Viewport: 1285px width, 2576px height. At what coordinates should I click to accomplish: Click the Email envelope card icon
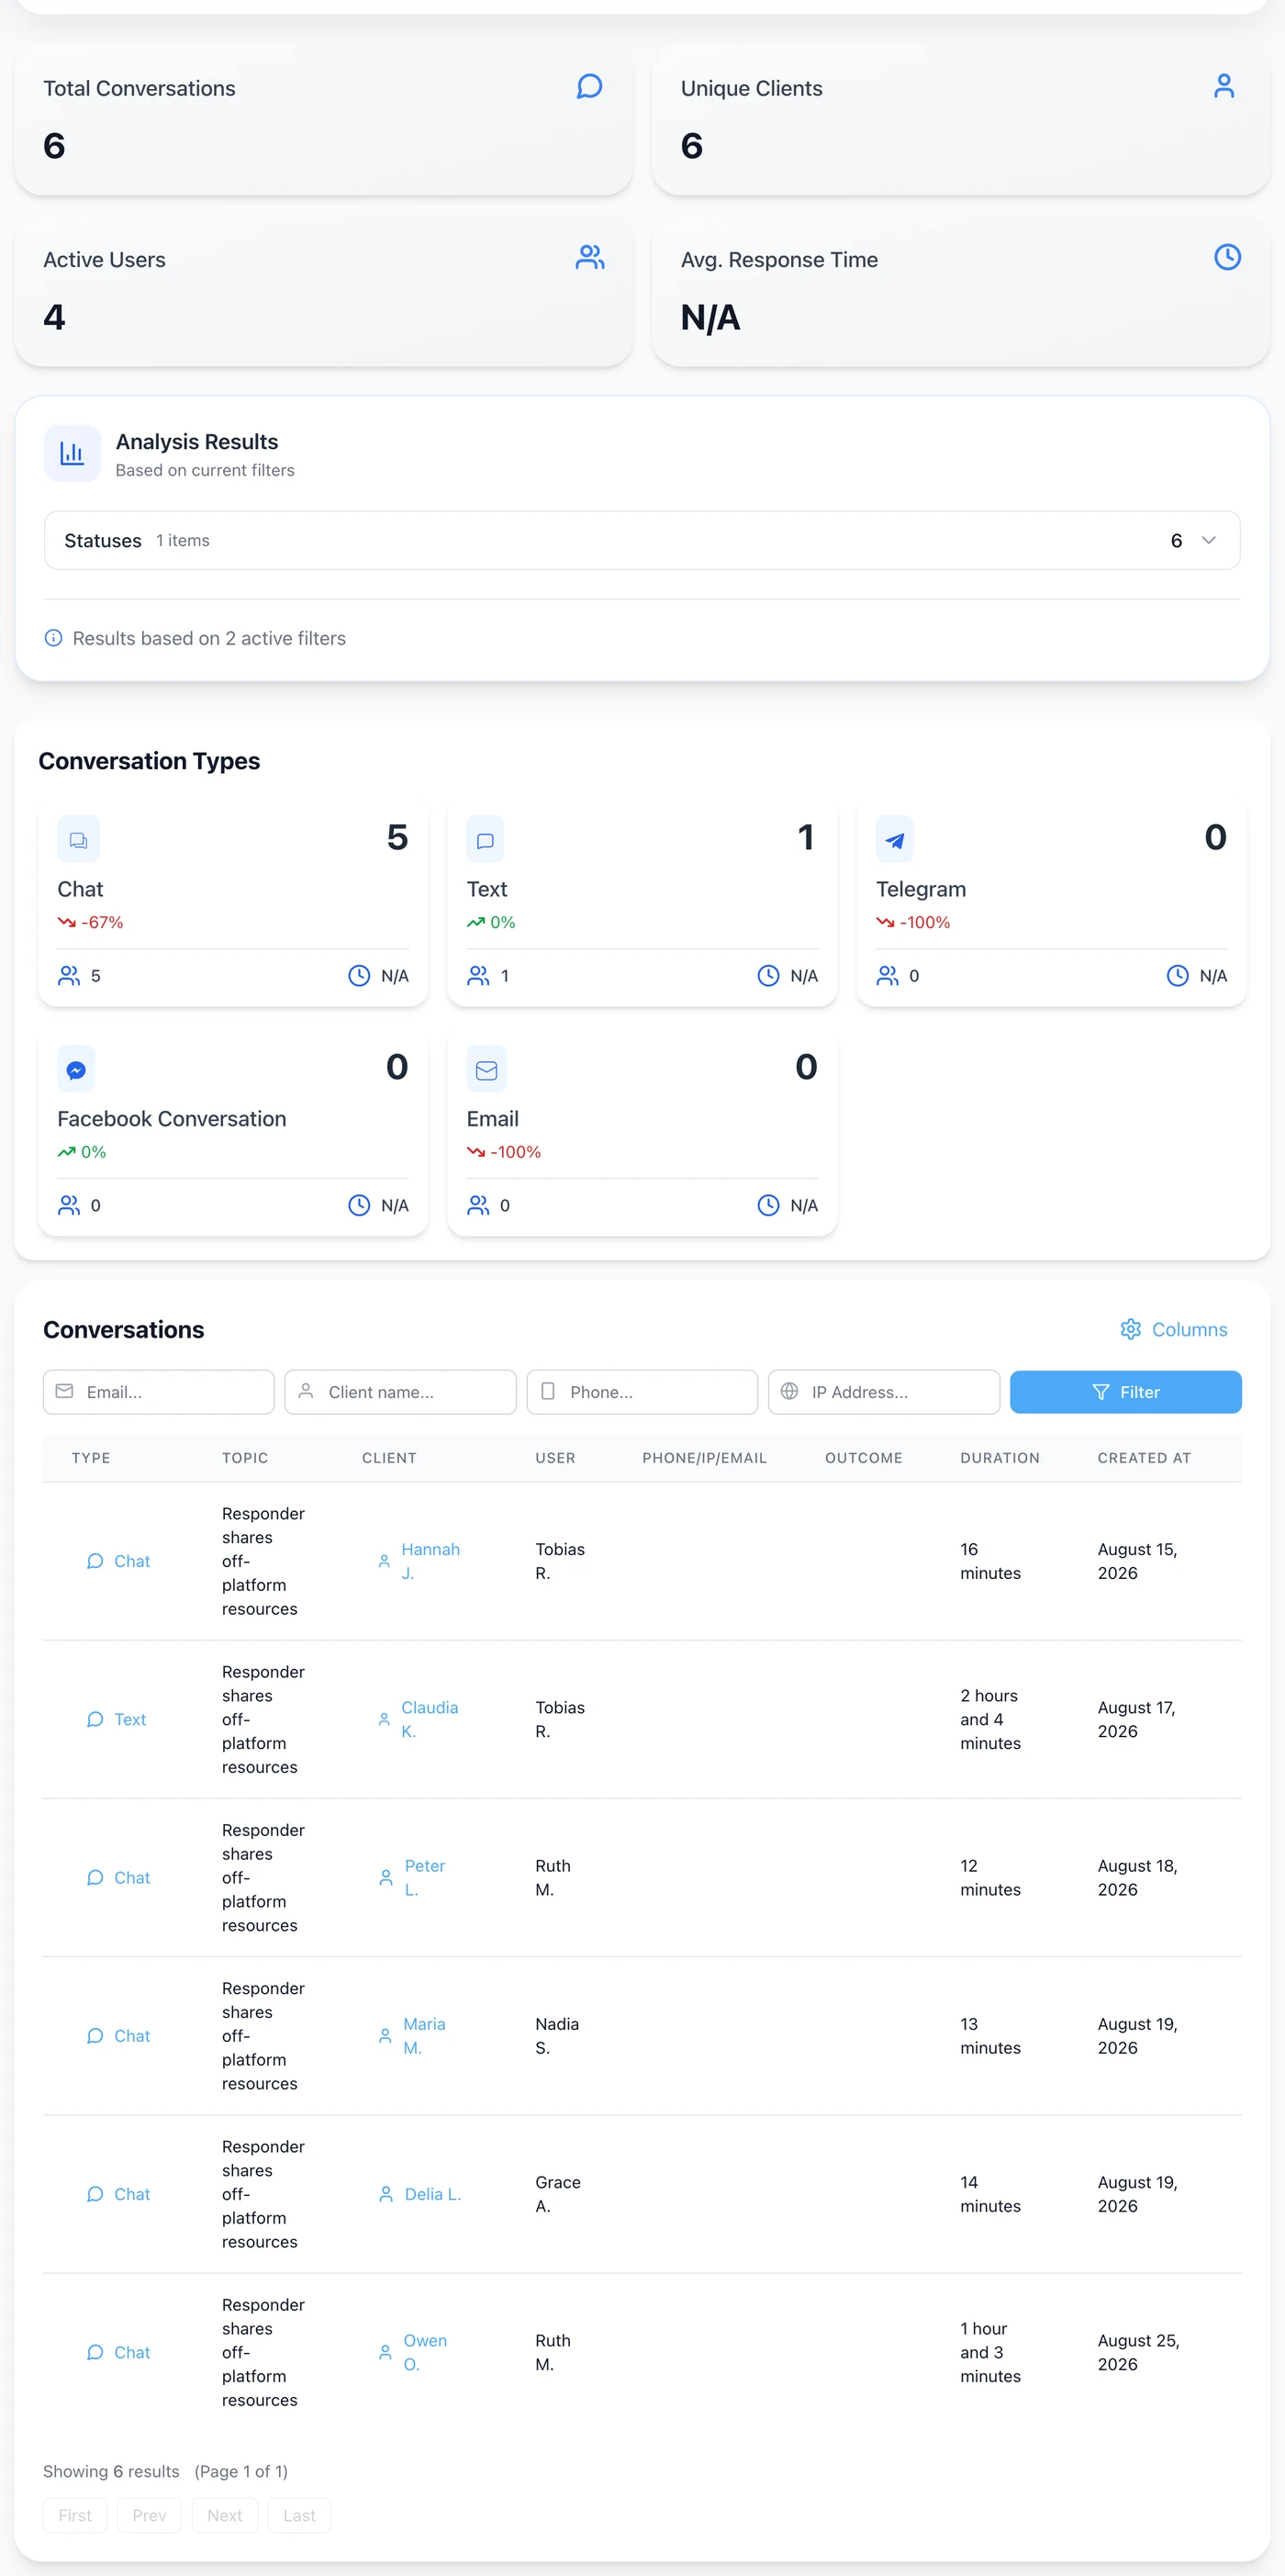click(x=486, y=1070)
